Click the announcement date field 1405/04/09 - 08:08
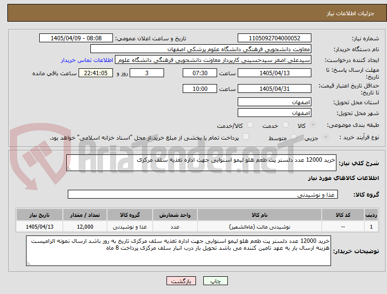Image resolution: width=387 pixels, height=294 pixels. point(76,38)
